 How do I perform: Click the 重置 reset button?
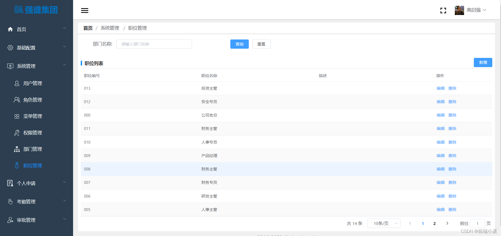[x=261, y=44]
